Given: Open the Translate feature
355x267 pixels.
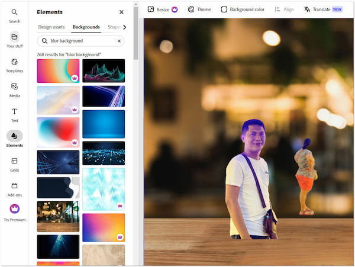Looking at the screenshot, I should [x=323, y=9].
